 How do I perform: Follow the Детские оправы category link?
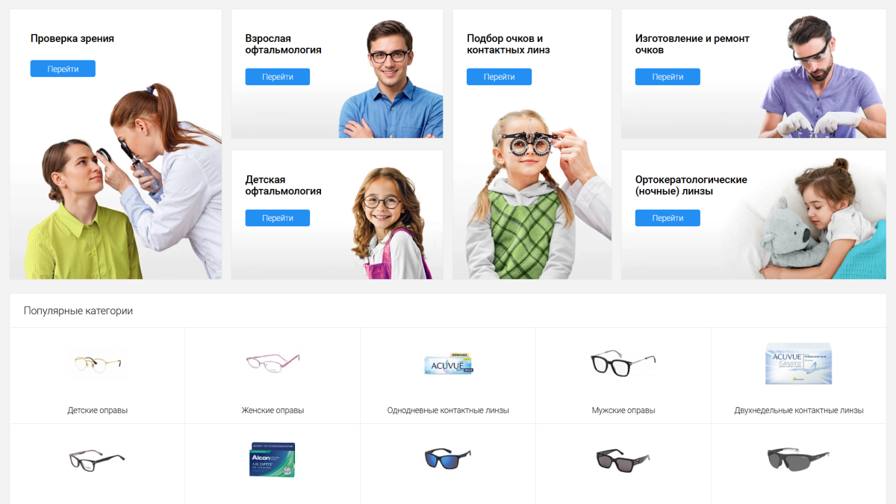pos(97,411)
